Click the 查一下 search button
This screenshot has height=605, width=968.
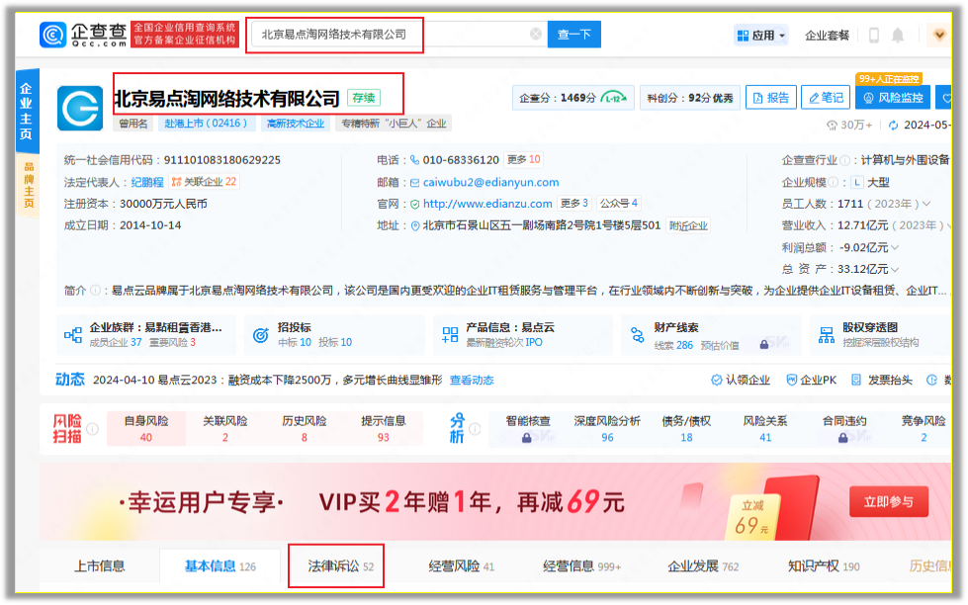click(574, 35)
